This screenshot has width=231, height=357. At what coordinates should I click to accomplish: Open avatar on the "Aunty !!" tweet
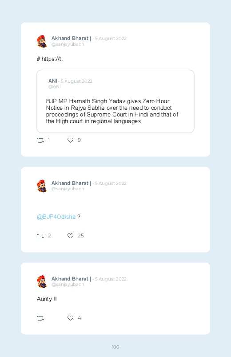(42, 281)
